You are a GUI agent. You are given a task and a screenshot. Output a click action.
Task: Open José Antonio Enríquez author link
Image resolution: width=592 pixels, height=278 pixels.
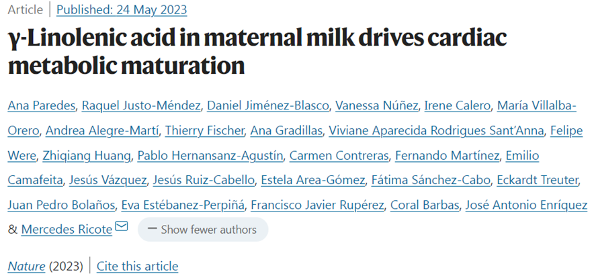coord(526,205)
